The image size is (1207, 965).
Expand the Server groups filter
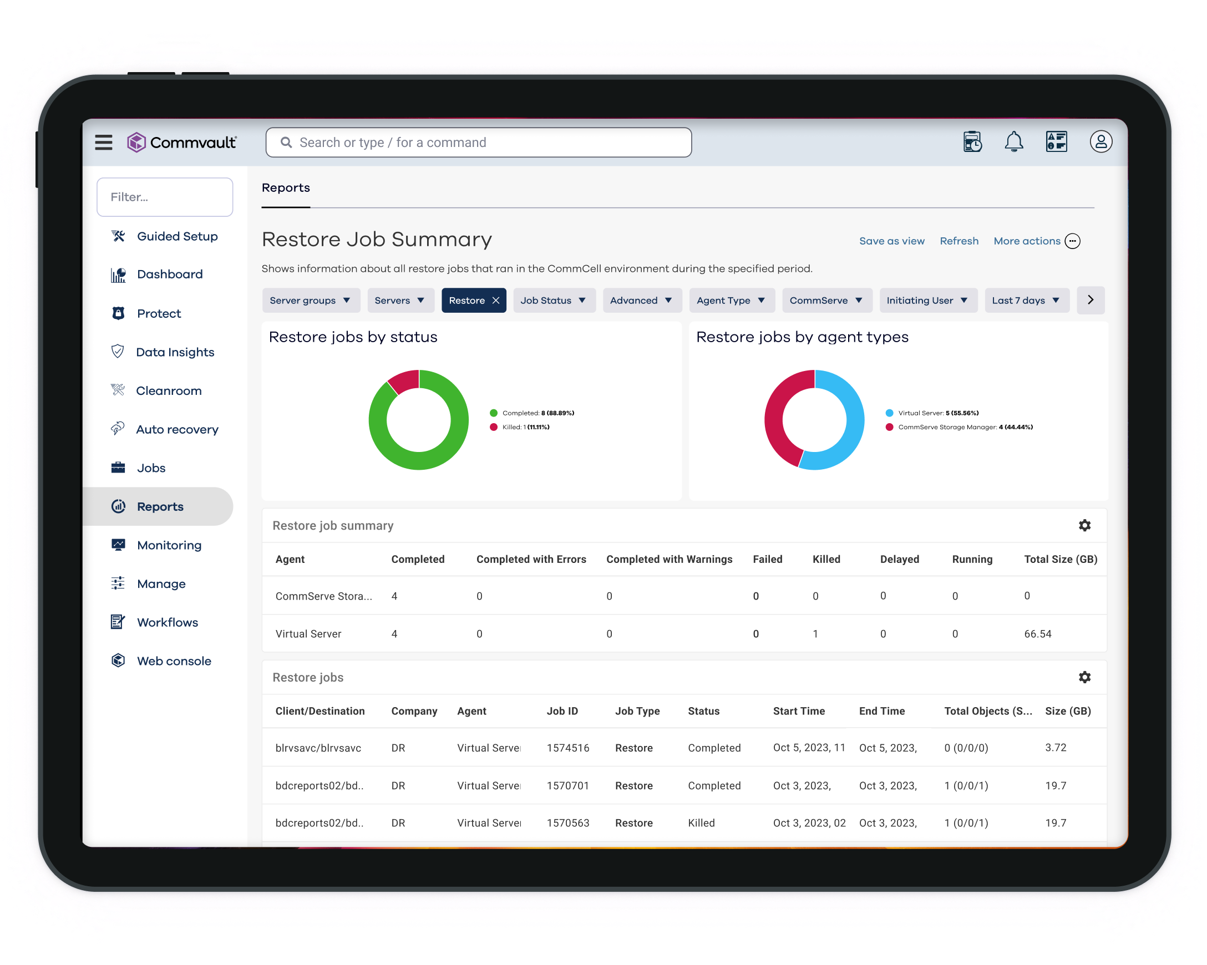[310, 301]
